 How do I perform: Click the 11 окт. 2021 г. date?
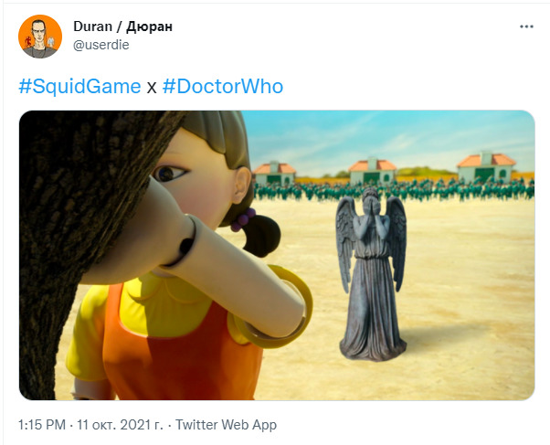point(120,425)
